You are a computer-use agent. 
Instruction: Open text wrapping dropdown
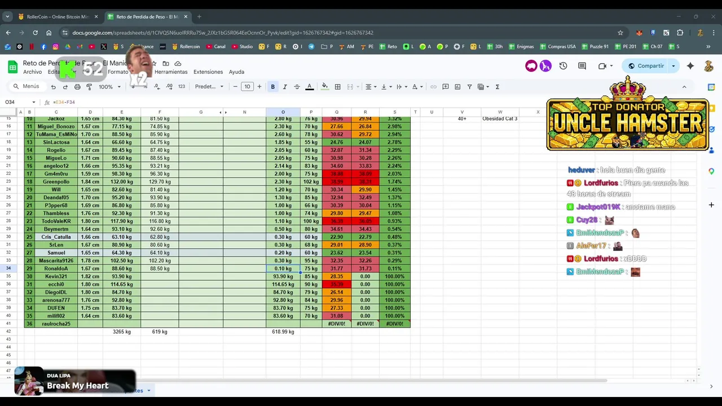tap(401, 87)
